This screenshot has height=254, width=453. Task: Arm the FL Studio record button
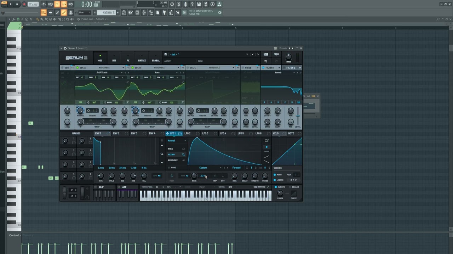(x=24, y=4)
